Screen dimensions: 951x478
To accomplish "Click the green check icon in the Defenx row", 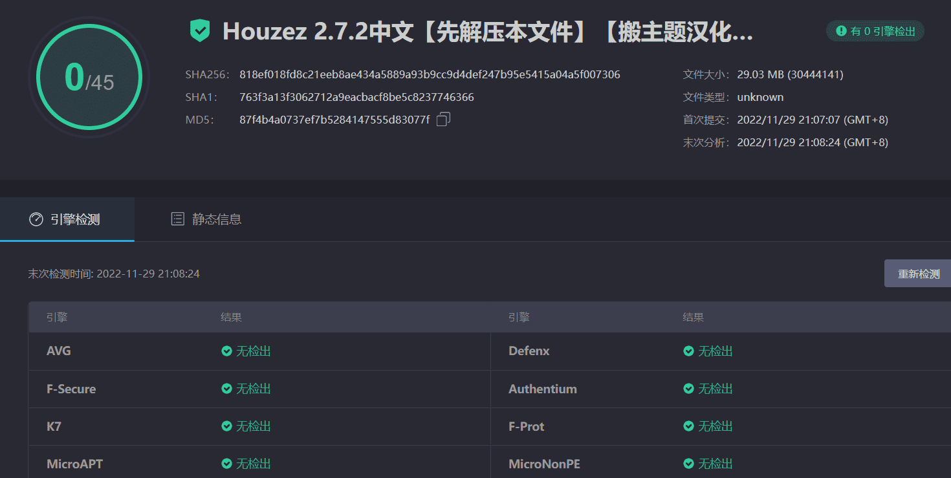I will point(688,351).
